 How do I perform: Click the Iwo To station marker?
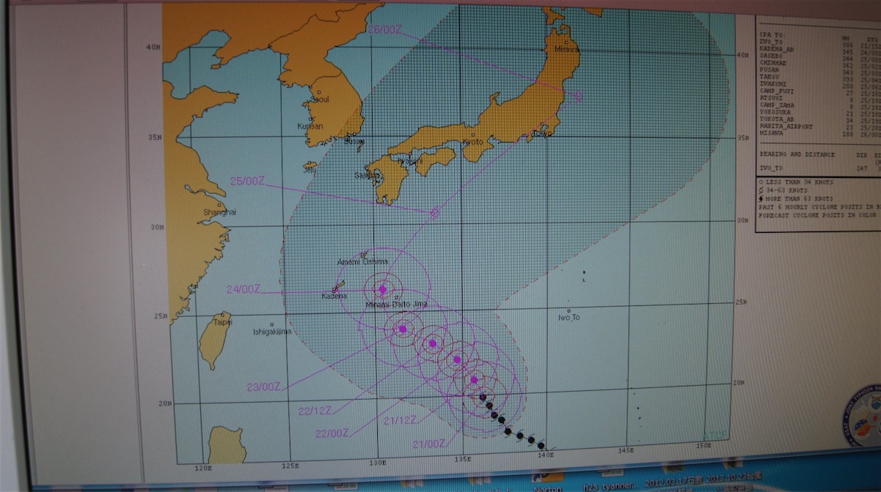[569, 311]
